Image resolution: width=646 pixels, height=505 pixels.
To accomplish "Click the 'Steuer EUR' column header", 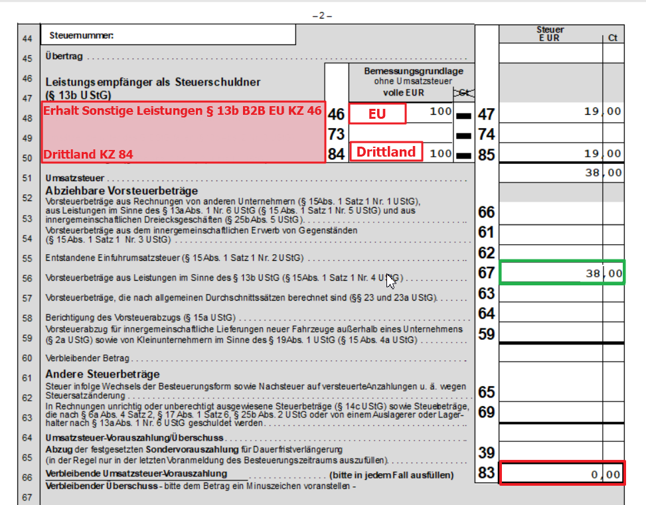I will (x=550, y=34).
